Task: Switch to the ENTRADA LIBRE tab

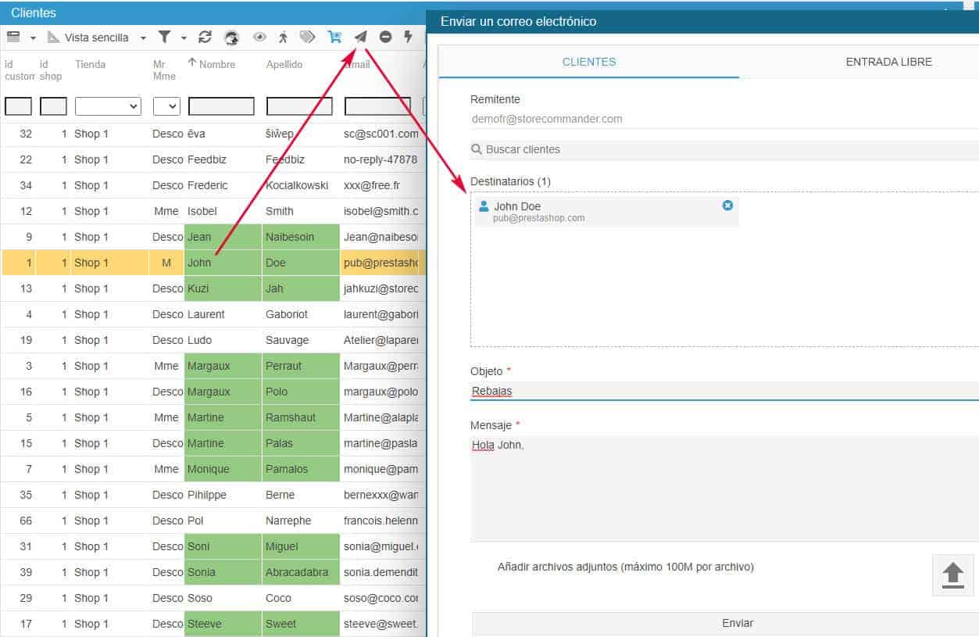Action: (888, 62)
